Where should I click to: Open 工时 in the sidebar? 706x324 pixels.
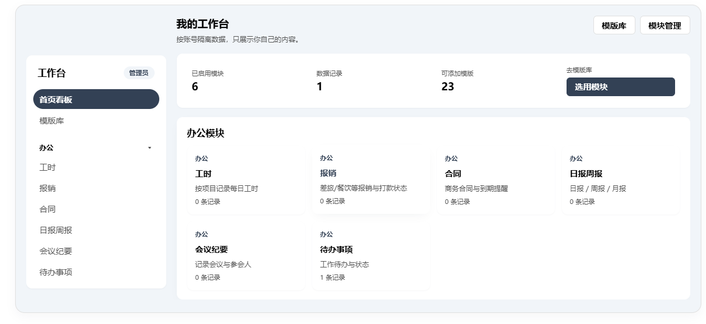coord(96,168)
